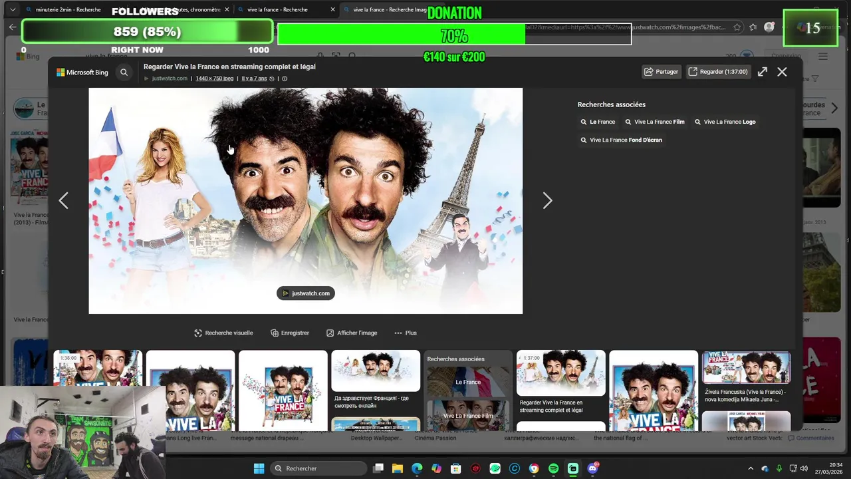Go to next image arrow
This screenshot has height=479, width=851.
click(x=547, y=200)
